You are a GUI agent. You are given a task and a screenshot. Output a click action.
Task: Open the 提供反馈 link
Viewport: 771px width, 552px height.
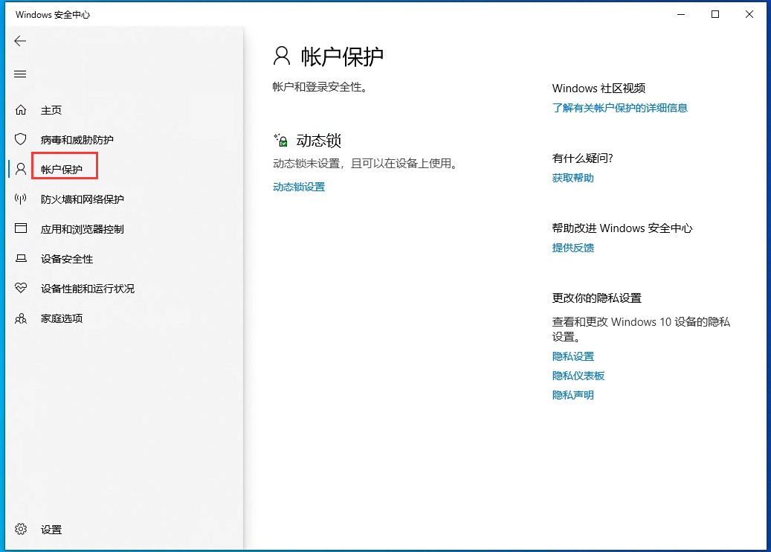(x=572, y=248)
